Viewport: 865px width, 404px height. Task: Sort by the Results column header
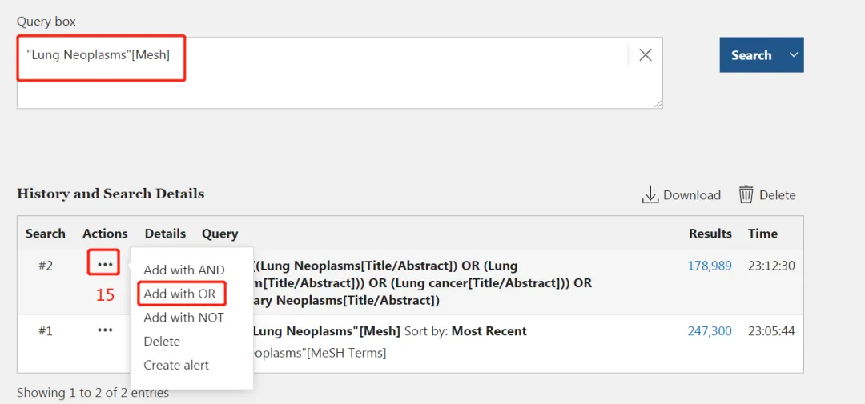coord(710,234)
